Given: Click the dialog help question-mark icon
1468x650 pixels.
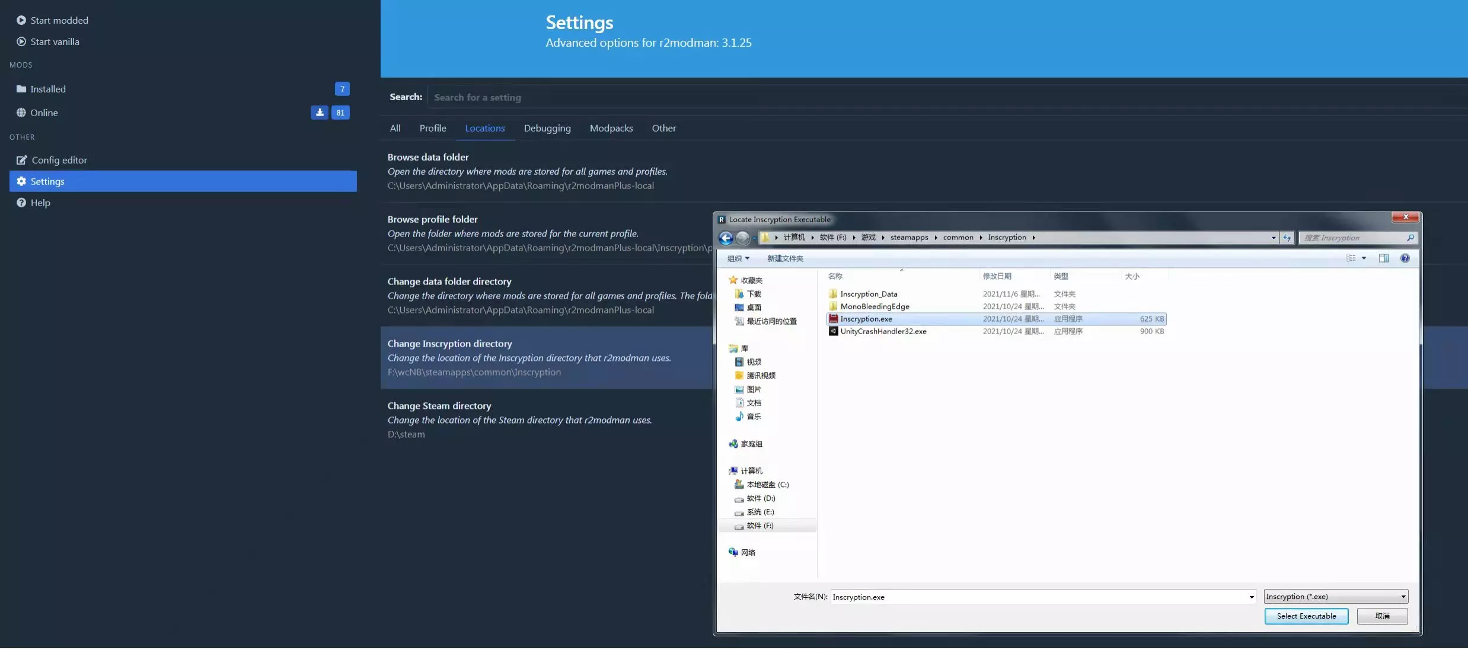Looking at the screenshot, I should (1405, 258).
